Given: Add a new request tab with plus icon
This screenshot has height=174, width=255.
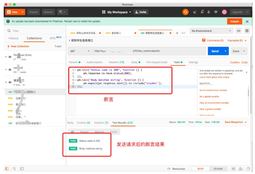Looking at the screenshot, I should pos(177,33).
